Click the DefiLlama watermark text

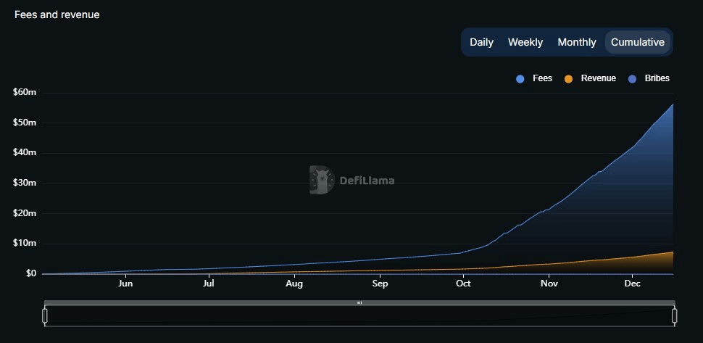(367, 181)
